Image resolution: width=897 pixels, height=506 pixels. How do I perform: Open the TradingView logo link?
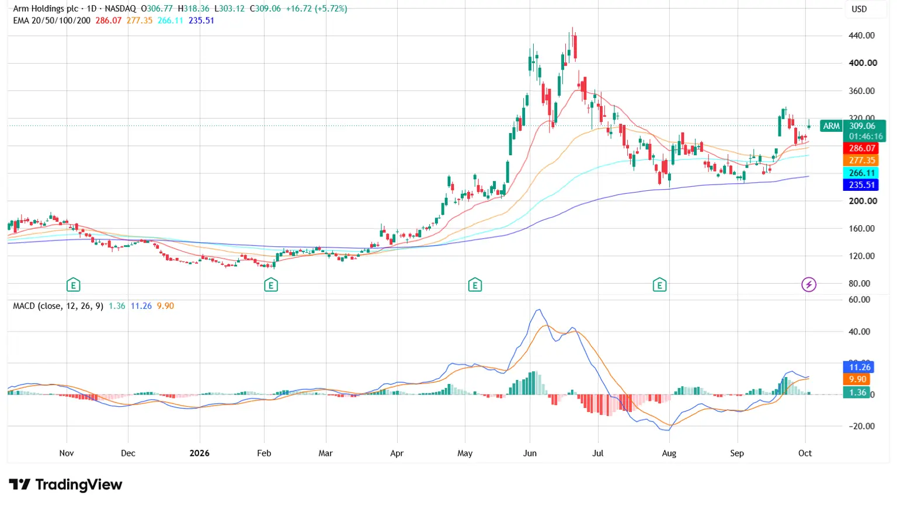[x=65, y=484]
